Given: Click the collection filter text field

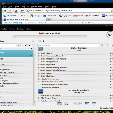Looking at the screenshot, I should tap(8, 45).
